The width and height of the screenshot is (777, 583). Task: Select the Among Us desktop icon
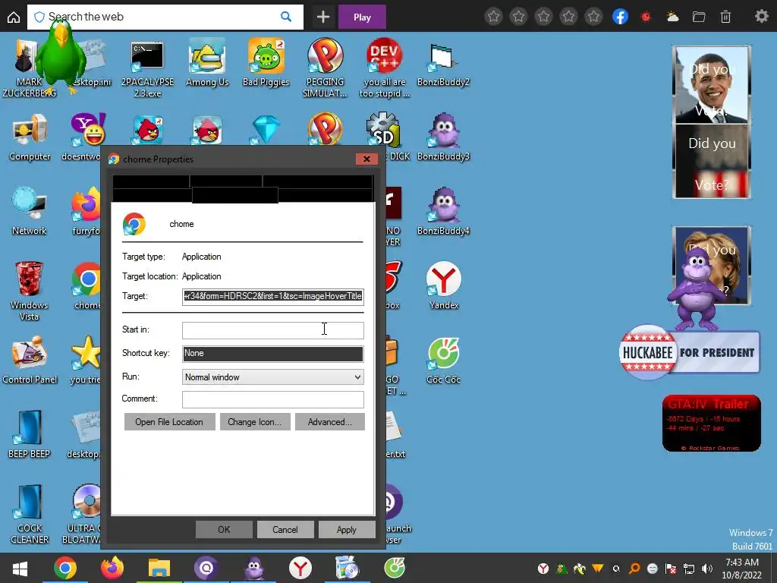(x=207, y=64)
